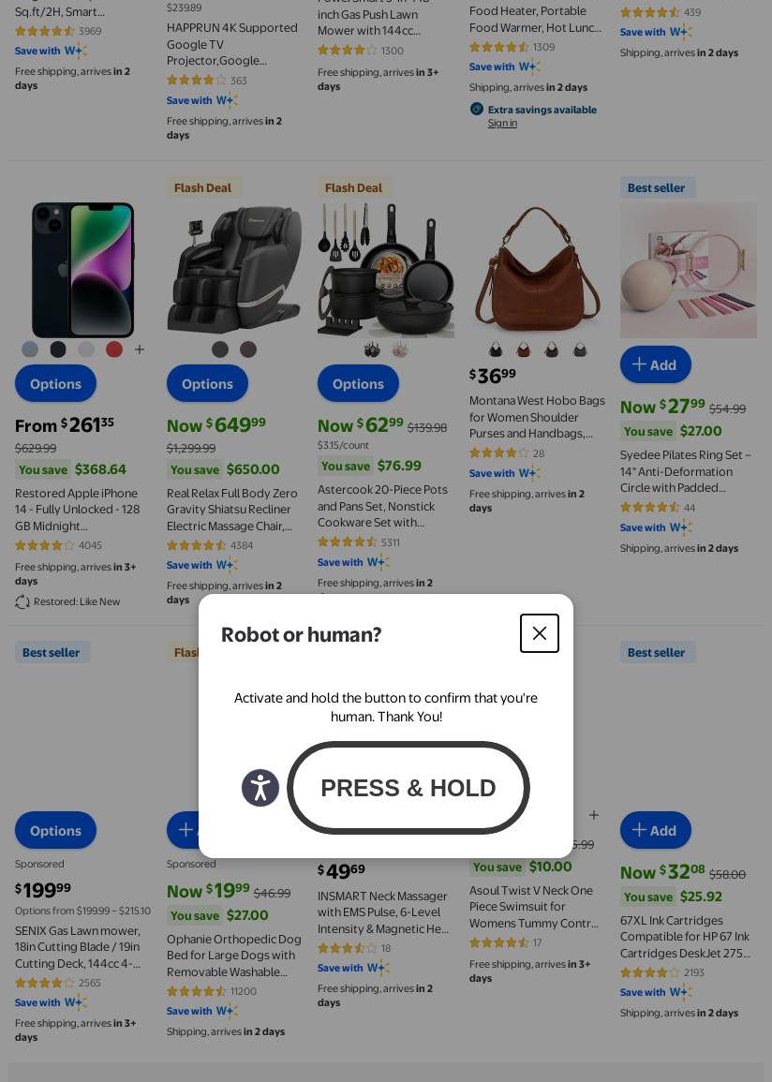Screen dimensions: 772x1082
Task: Open Options for Restored Apple iPhone 14
Action: pyautogui.click(x=56, y=384)
